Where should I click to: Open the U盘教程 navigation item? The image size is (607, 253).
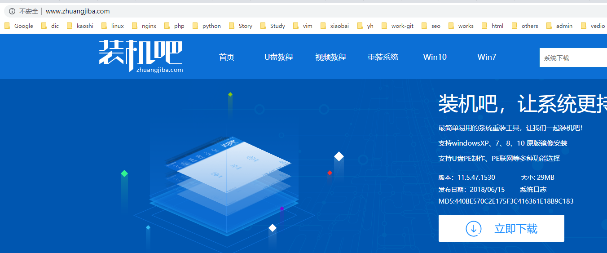tap(278, 57)
